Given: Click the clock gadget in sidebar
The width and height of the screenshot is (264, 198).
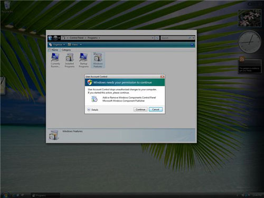Looking at the screenshot, I should pyautogui.click(x=250, y=42).
